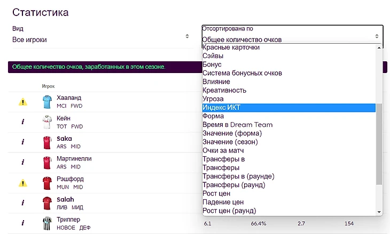Screen dimensions: 390x234
Task: Click player name Триппер
Action: (x=68, y=219)
